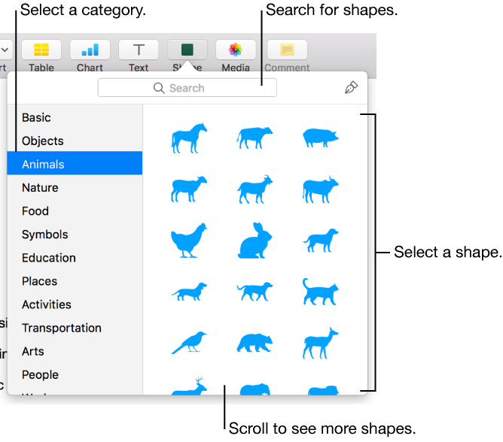Insert the horse shape
Screen dimensions: 503x442
189,138
